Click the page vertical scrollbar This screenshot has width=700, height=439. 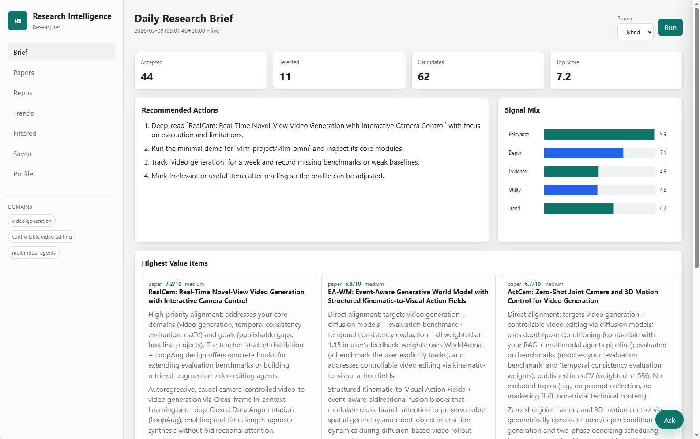pos(696,138)
